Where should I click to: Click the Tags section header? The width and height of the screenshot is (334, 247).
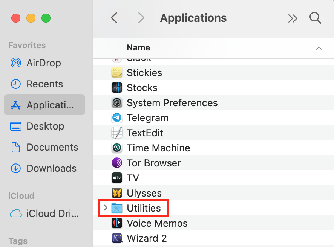18,241
